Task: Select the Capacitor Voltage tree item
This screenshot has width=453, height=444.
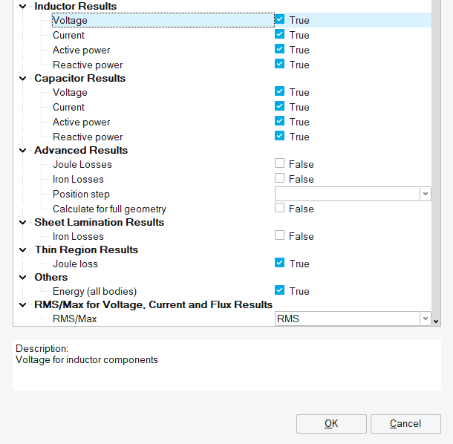Action: 70,93
